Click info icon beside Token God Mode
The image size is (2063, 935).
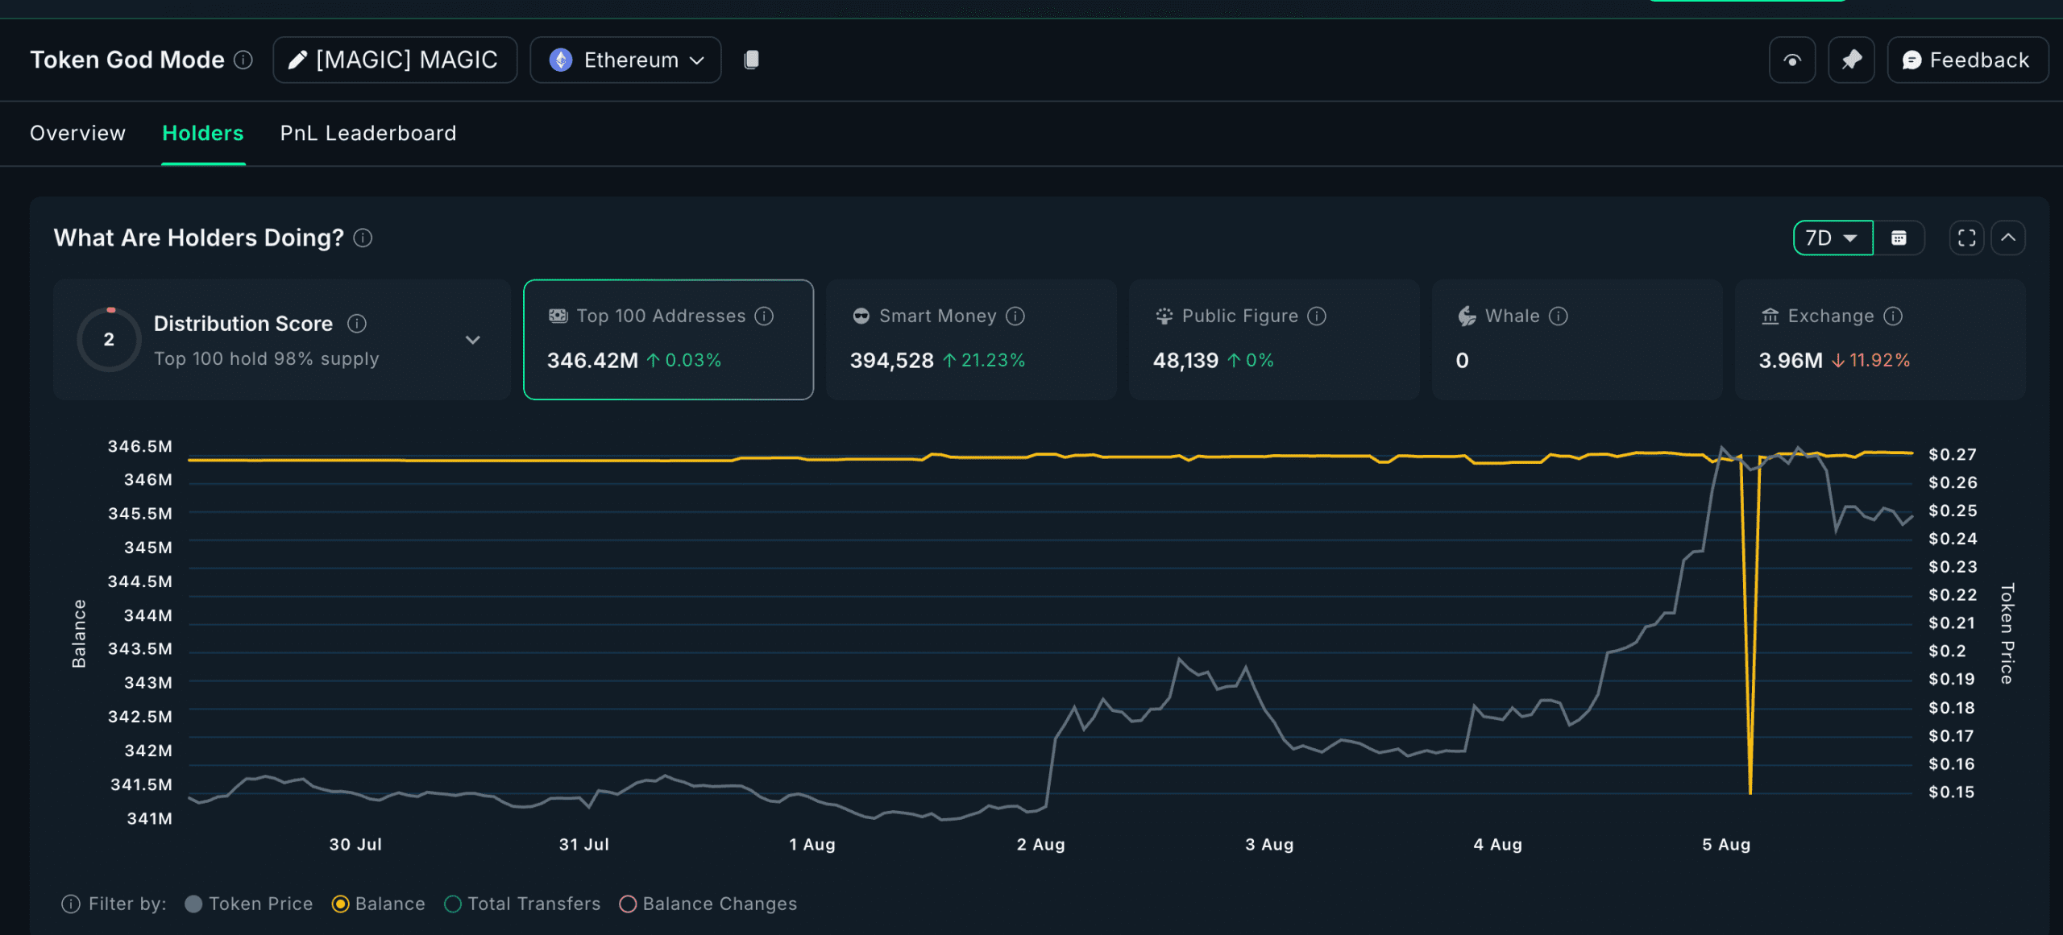(x=243, y=60)
